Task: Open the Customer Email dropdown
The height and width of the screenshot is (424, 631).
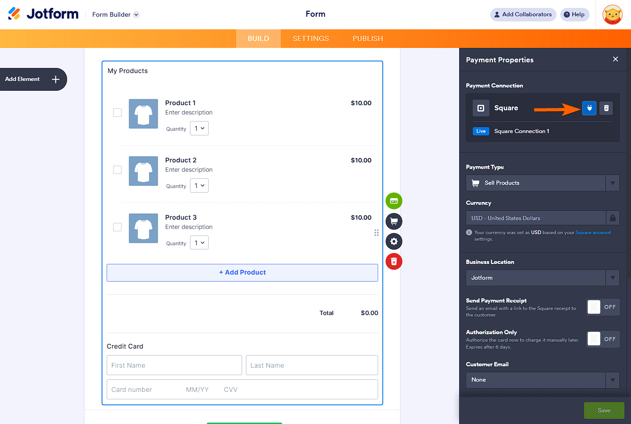Action: click(x=543, y=380)
